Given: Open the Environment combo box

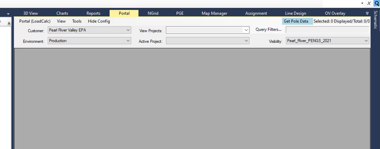Looking at the screenshot, I should 128,41.
